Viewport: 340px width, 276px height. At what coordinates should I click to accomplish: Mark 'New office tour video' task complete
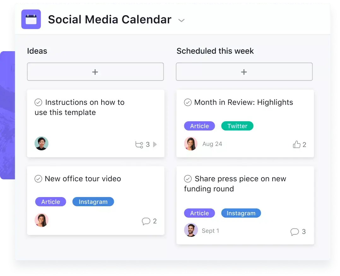[x=38, y=179]
